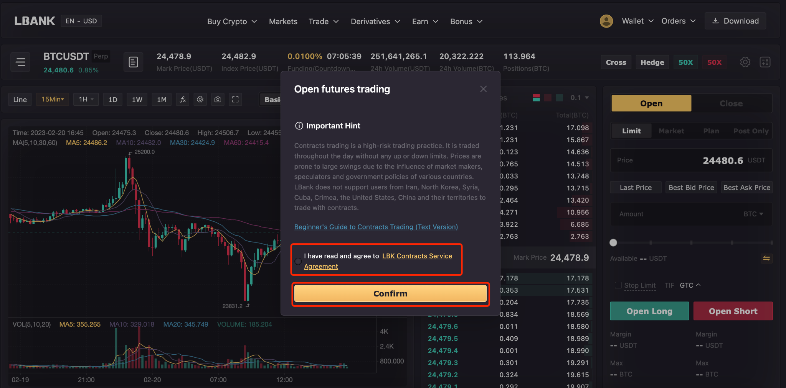The image size is (786, 388).
Task: Close the Open futures trading dialog
Action: 483,89
